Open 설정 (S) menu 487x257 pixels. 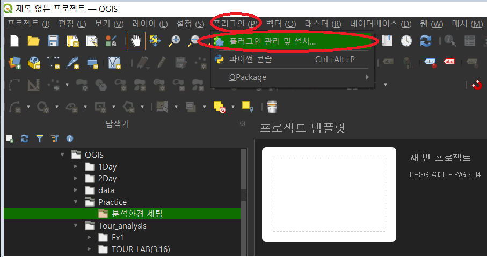click(x=190, y=24)
